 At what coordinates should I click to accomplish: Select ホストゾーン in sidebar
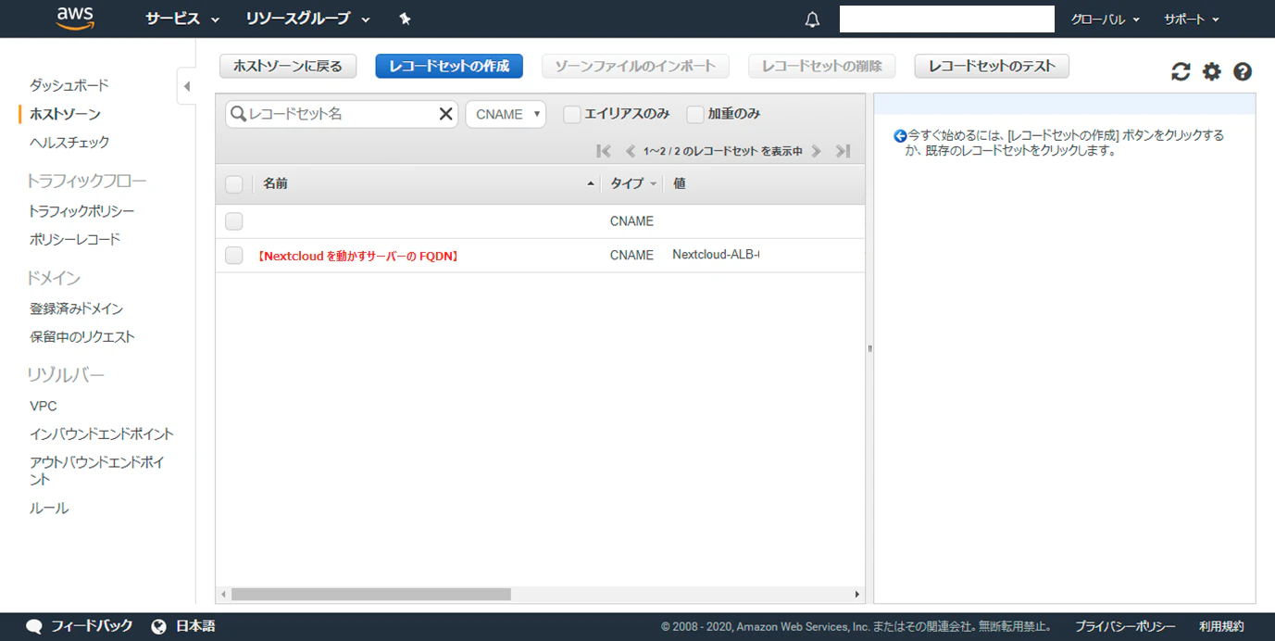(x=65, y=114)
